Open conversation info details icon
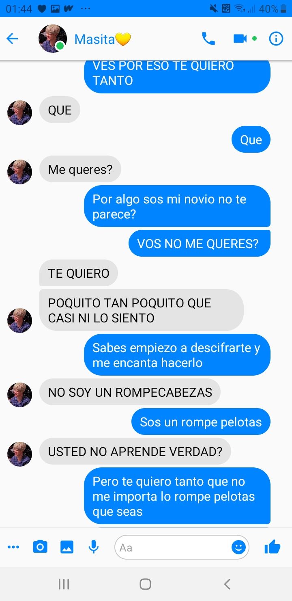292x601 pixels. (276, 39)
